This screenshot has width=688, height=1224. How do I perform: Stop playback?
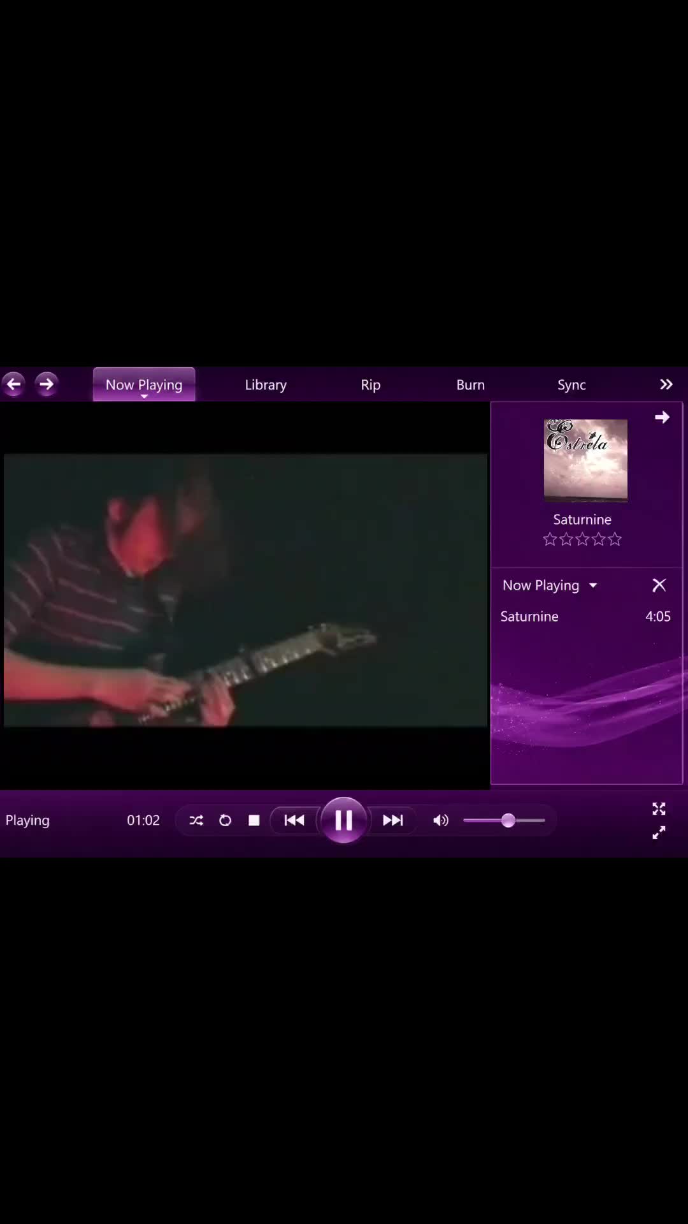tap(254, 820)
